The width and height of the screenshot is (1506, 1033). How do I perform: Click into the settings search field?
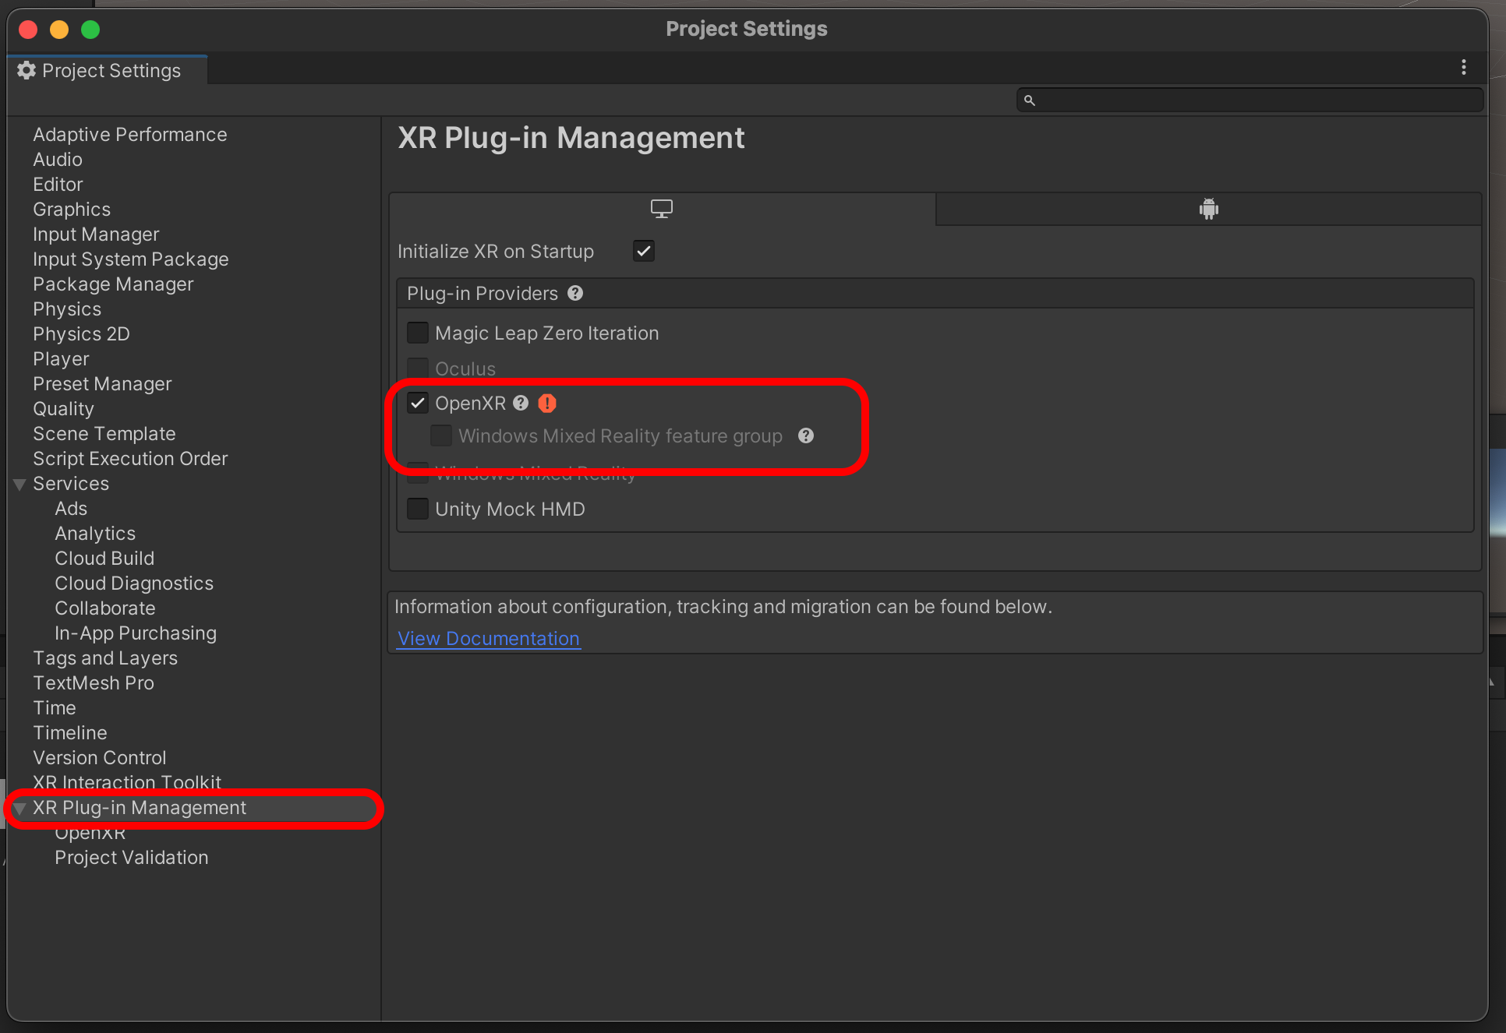(x=1255, y=100)
